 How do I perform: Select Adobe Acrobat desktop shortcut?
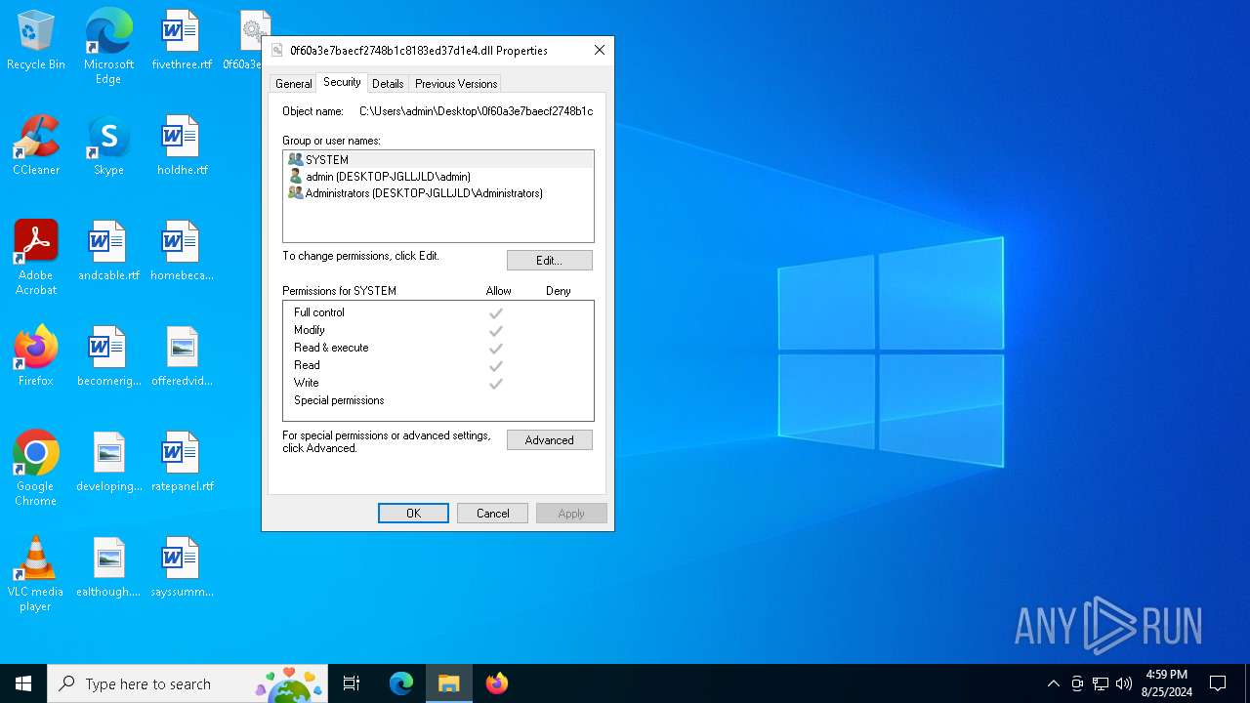(x=36, y=258)
